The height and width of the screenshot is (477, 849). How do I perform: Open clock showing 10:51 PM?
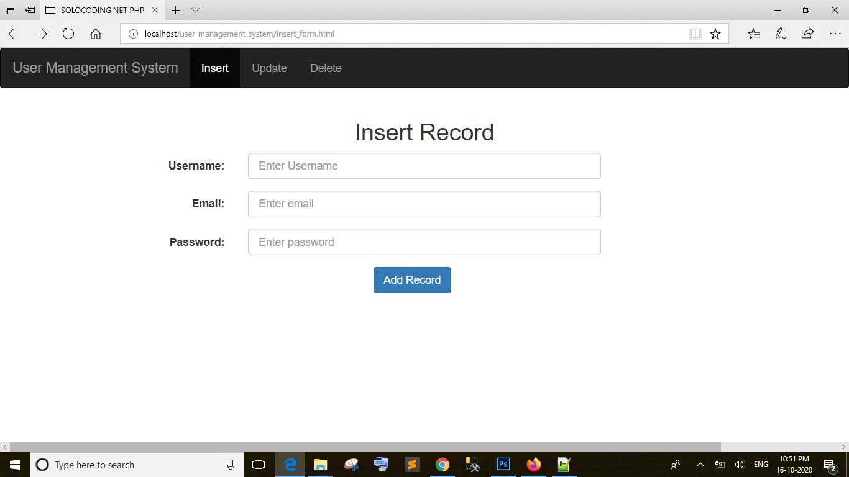click(794, 465)
